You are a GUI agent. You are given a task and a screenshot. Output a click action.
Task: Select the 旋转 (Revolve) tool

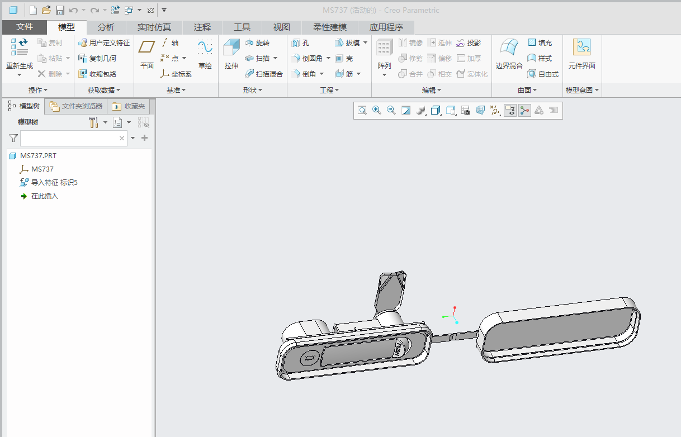click(257, 43)
